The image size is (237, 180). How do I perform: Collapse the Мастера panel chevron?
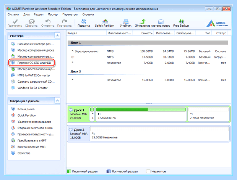point(57,35)
